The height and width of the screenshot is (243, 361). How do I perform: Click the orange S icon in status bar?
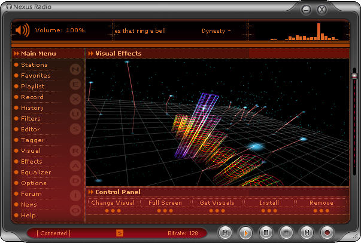pyautogui.click(x=120, y=233)
